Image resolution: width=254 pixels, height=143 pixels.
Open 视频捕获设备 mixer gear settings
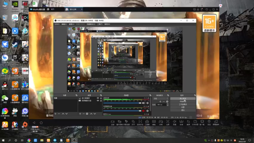(147, 111)
